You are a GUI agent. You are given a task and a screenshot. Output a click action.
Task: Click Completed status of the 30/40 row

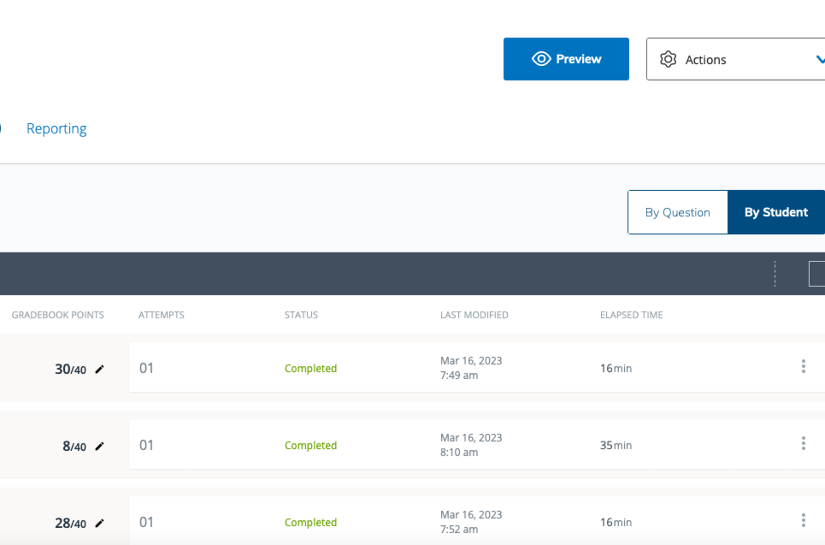[311, 368]
